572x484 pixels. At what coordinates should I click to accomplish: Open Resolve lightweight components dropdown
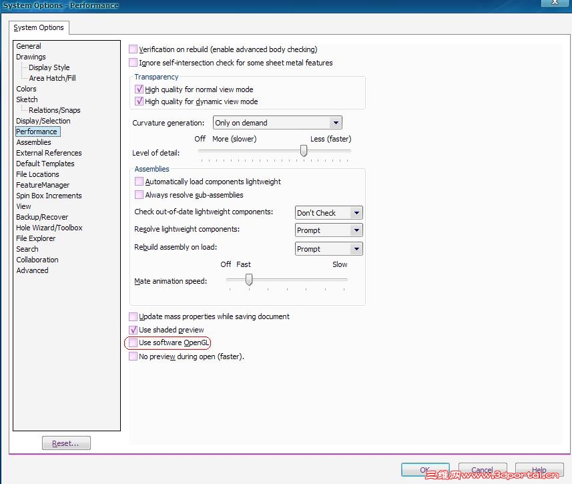[x=328, y=230]
